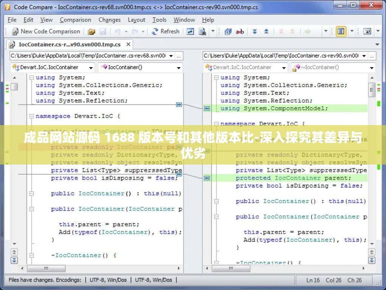The image size is (386, 290).
Task: Toggle the side-by-side column view icon
Action: 340,31
